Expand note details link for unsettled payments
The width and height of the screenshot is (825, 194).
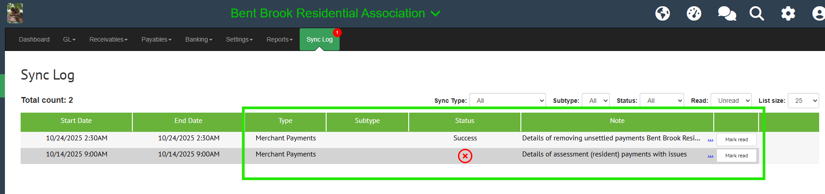[710, 139]
